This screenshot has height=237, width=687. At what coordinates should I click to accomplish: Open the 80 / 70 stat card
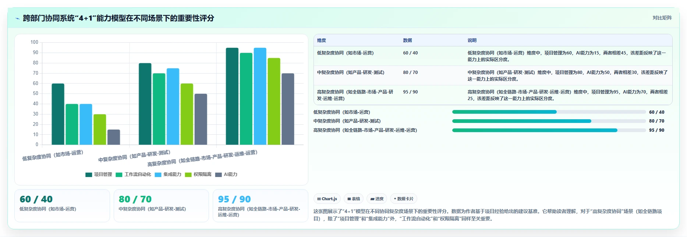point(161,206)
